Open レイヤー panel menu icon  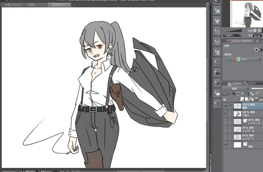[x=224, y=83]
